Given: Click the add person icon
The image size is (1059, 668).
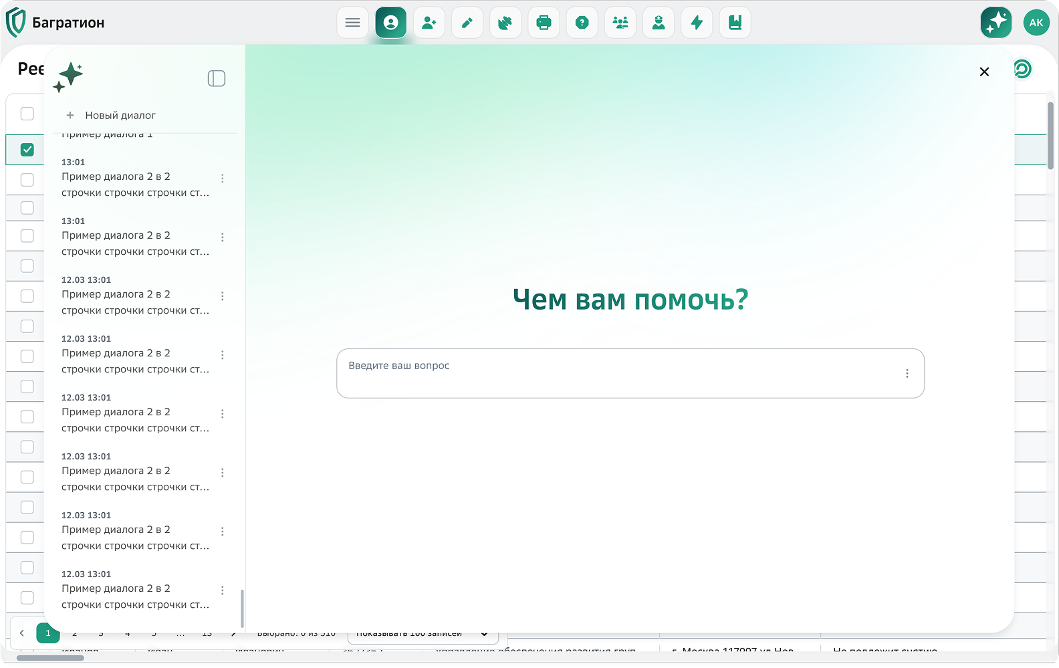Looking at the screenshot, I should [x=429, y=23].
